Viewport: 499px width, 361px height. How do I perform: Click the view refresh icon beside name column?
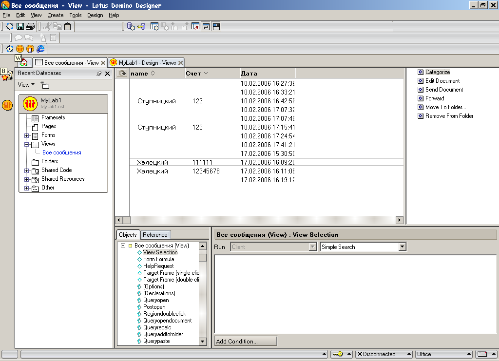coord(122,74)
